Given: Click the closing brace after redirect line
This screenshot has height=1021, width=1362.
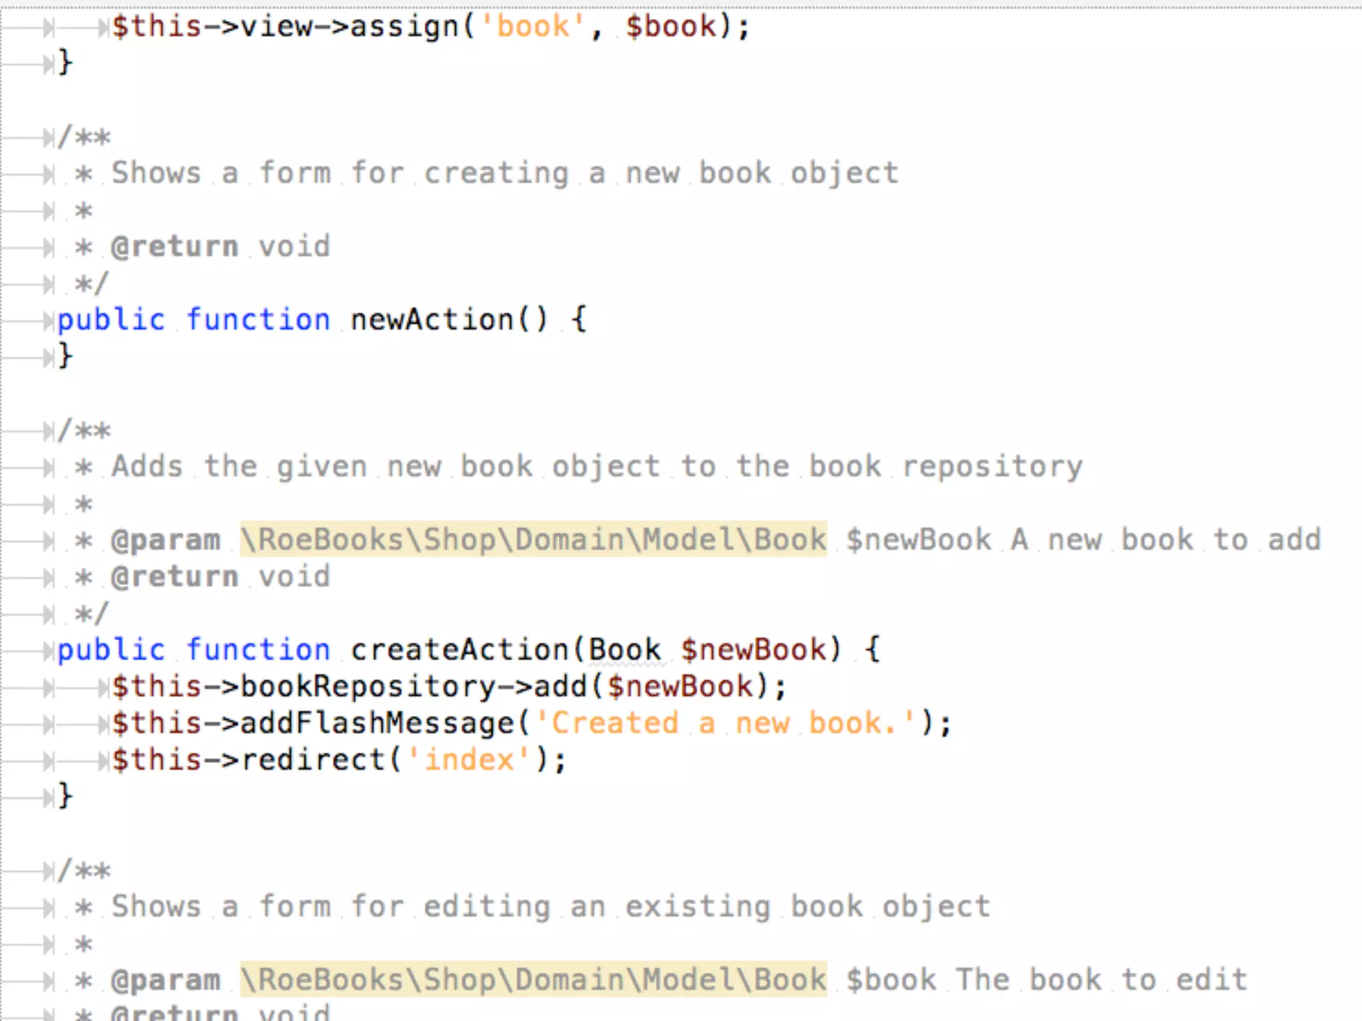Looking at the screenshot, I should click(x=65, y=796).
